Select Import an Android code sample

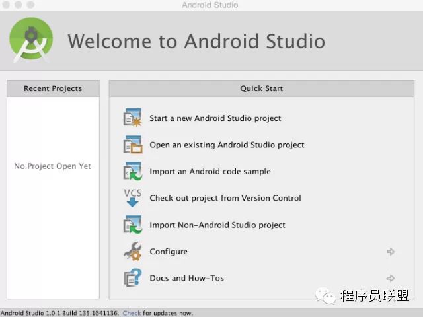(210, 172)
